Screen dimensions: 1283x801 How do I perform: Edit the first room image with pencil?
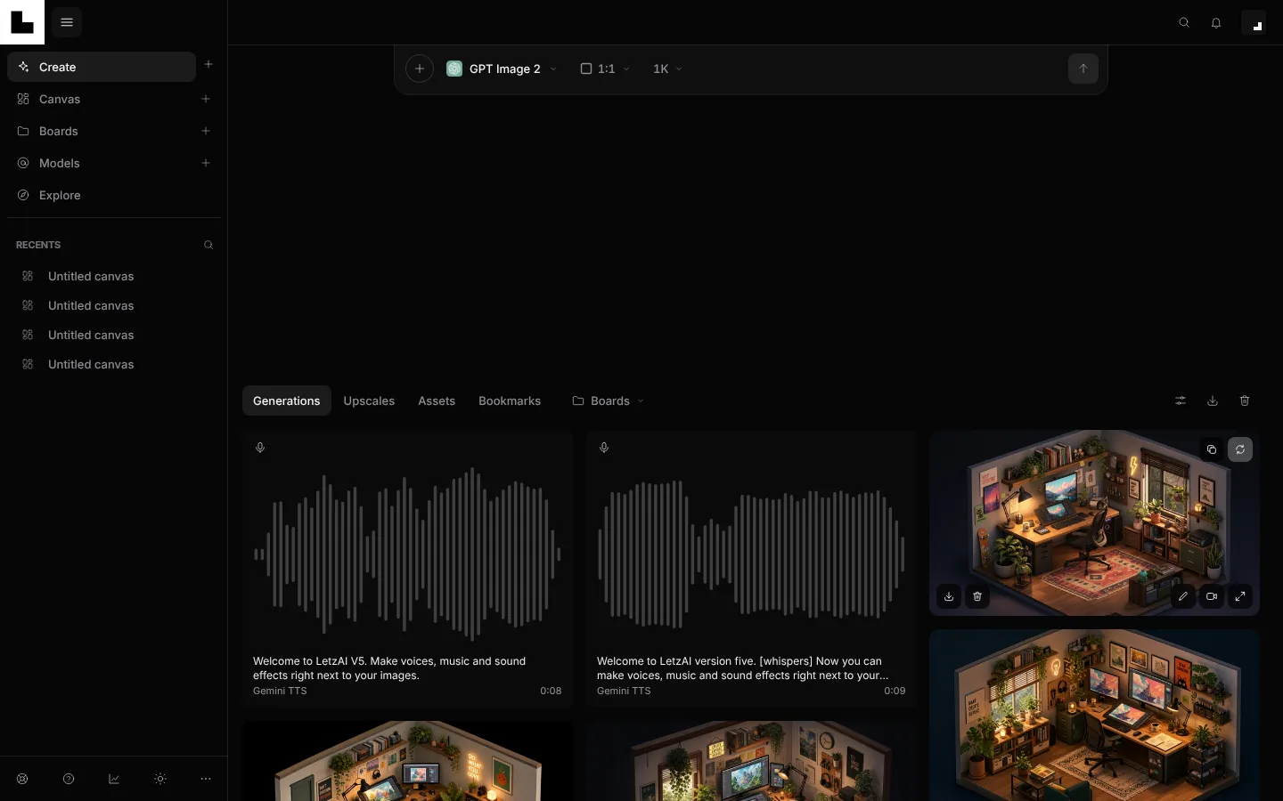[x=1183, y=596]
